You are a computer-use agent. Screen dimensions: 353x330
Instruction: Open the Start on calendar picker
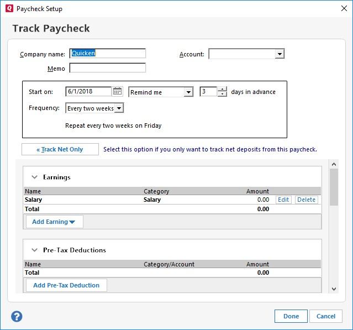point(117,92)
